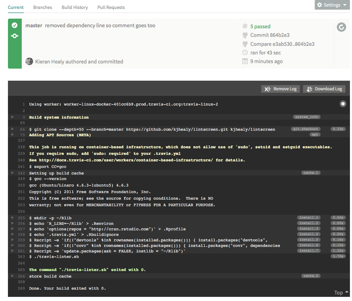Click the 5 passed build number link
The image size is (352, 301).
260,27
